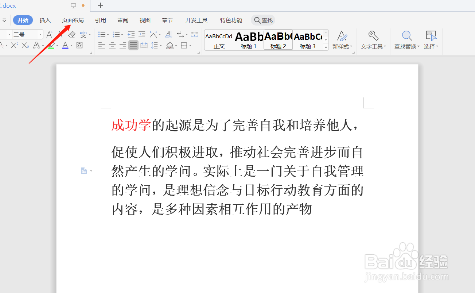Enable justify alignment

[x=133, y=45]
